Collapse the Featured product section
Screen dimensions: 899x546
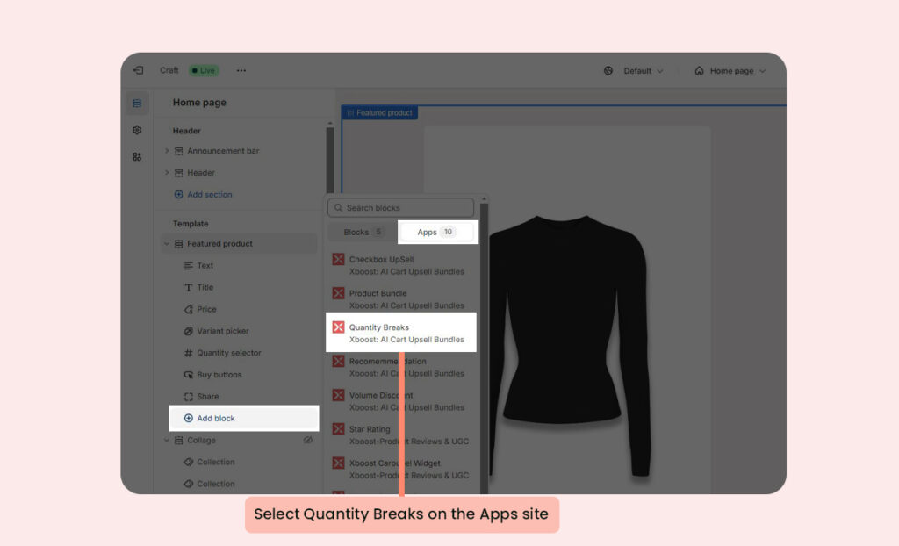click(167, 244)
